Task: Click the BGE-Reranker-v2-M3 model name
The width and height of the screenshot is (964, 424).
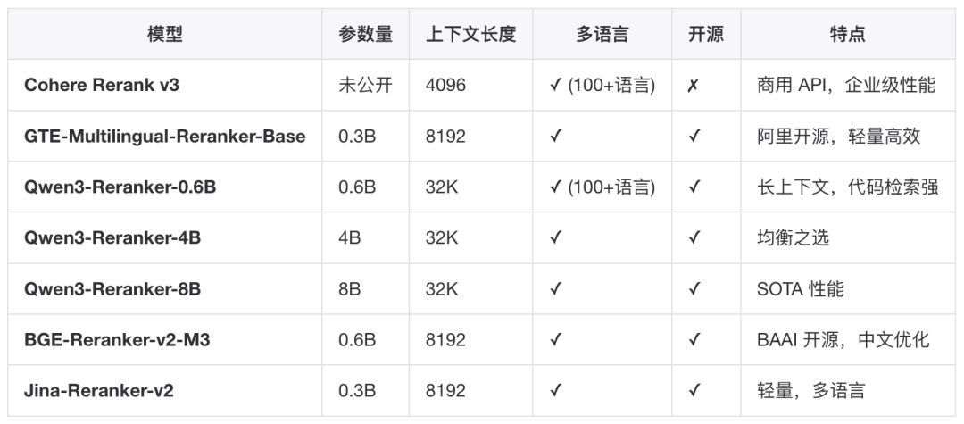Action: tap(117, 339)
